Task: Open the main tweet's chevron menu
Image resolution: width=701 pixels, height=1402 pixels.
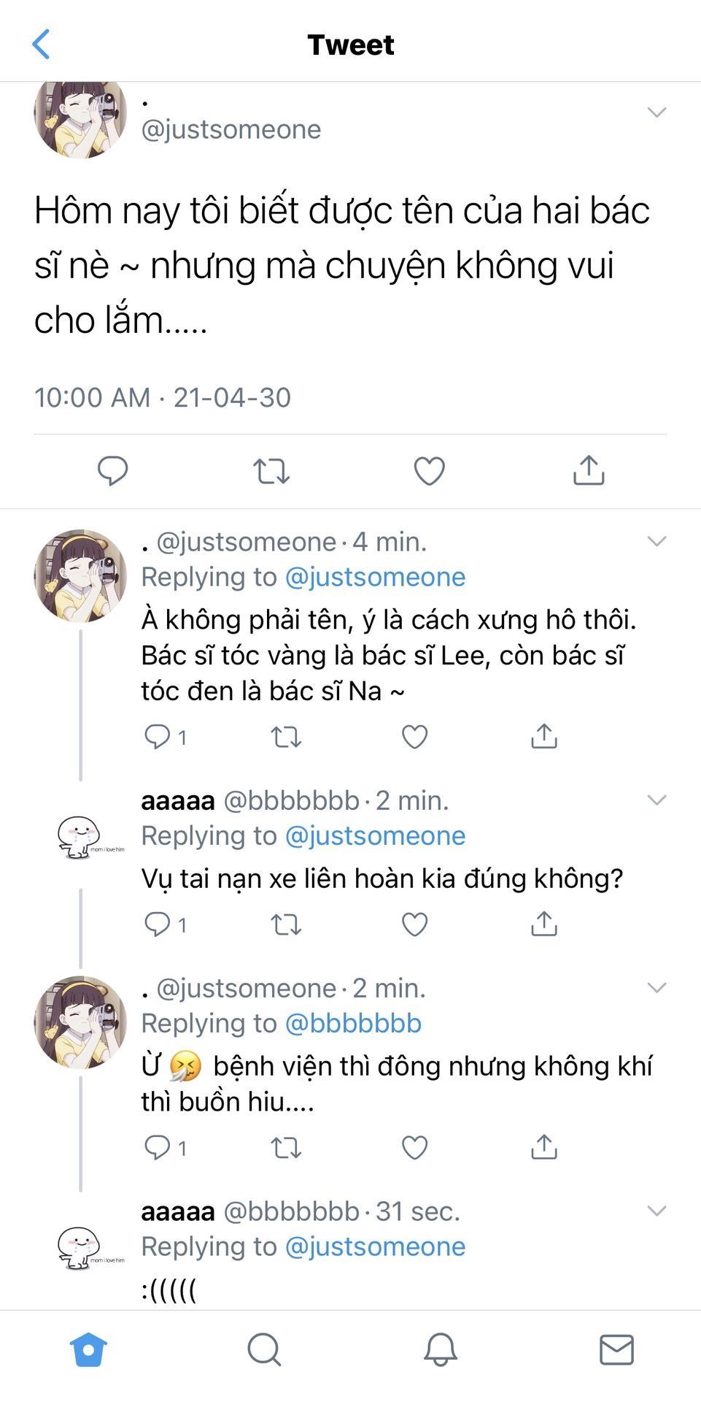Action: pyautogui.click(x=657, y=112)
